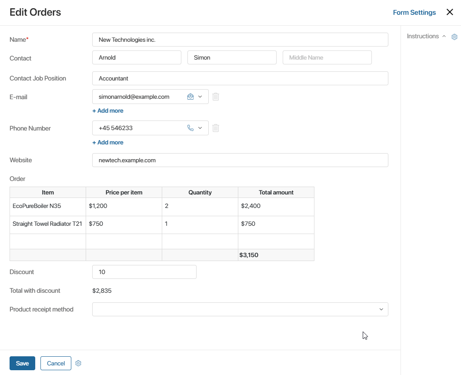This screenshot has width=461, height=375.
Task: Focus the Name field with New Technologies inc.
Action: 240,40
